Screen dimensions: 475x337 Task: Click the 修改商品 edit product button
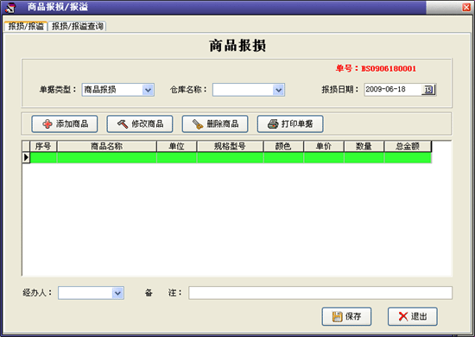point(140,124)
